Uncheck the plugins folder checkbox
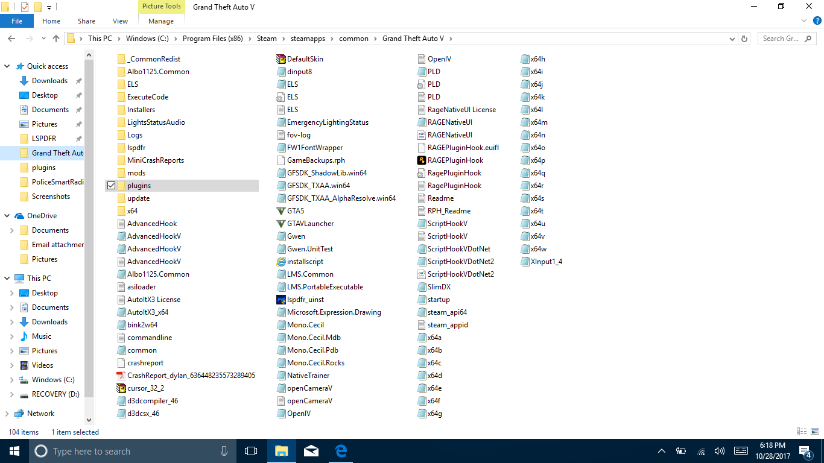 (111, 186)
